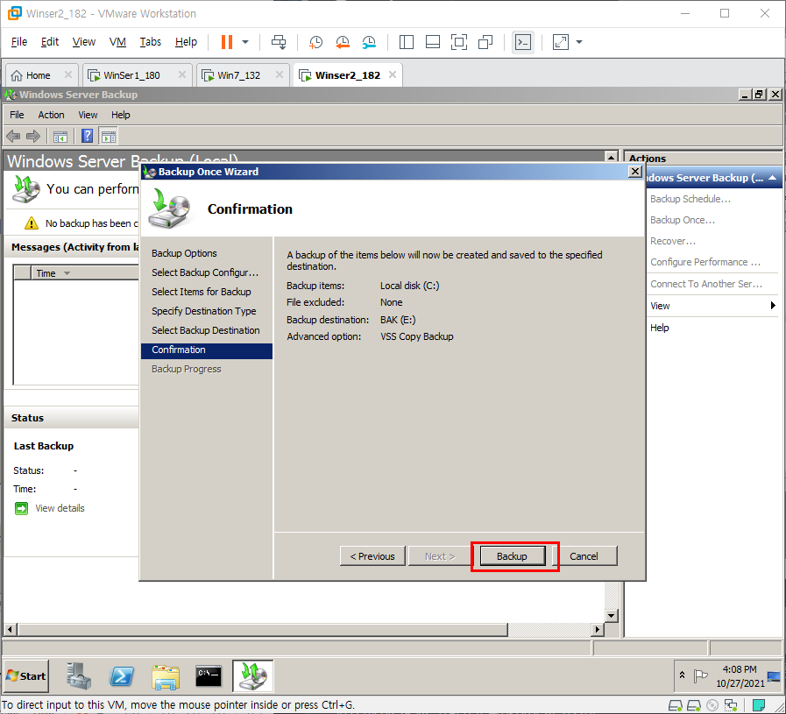
Task: Click Backup Once in the Actions pane
Action: [x=683, y=221]
